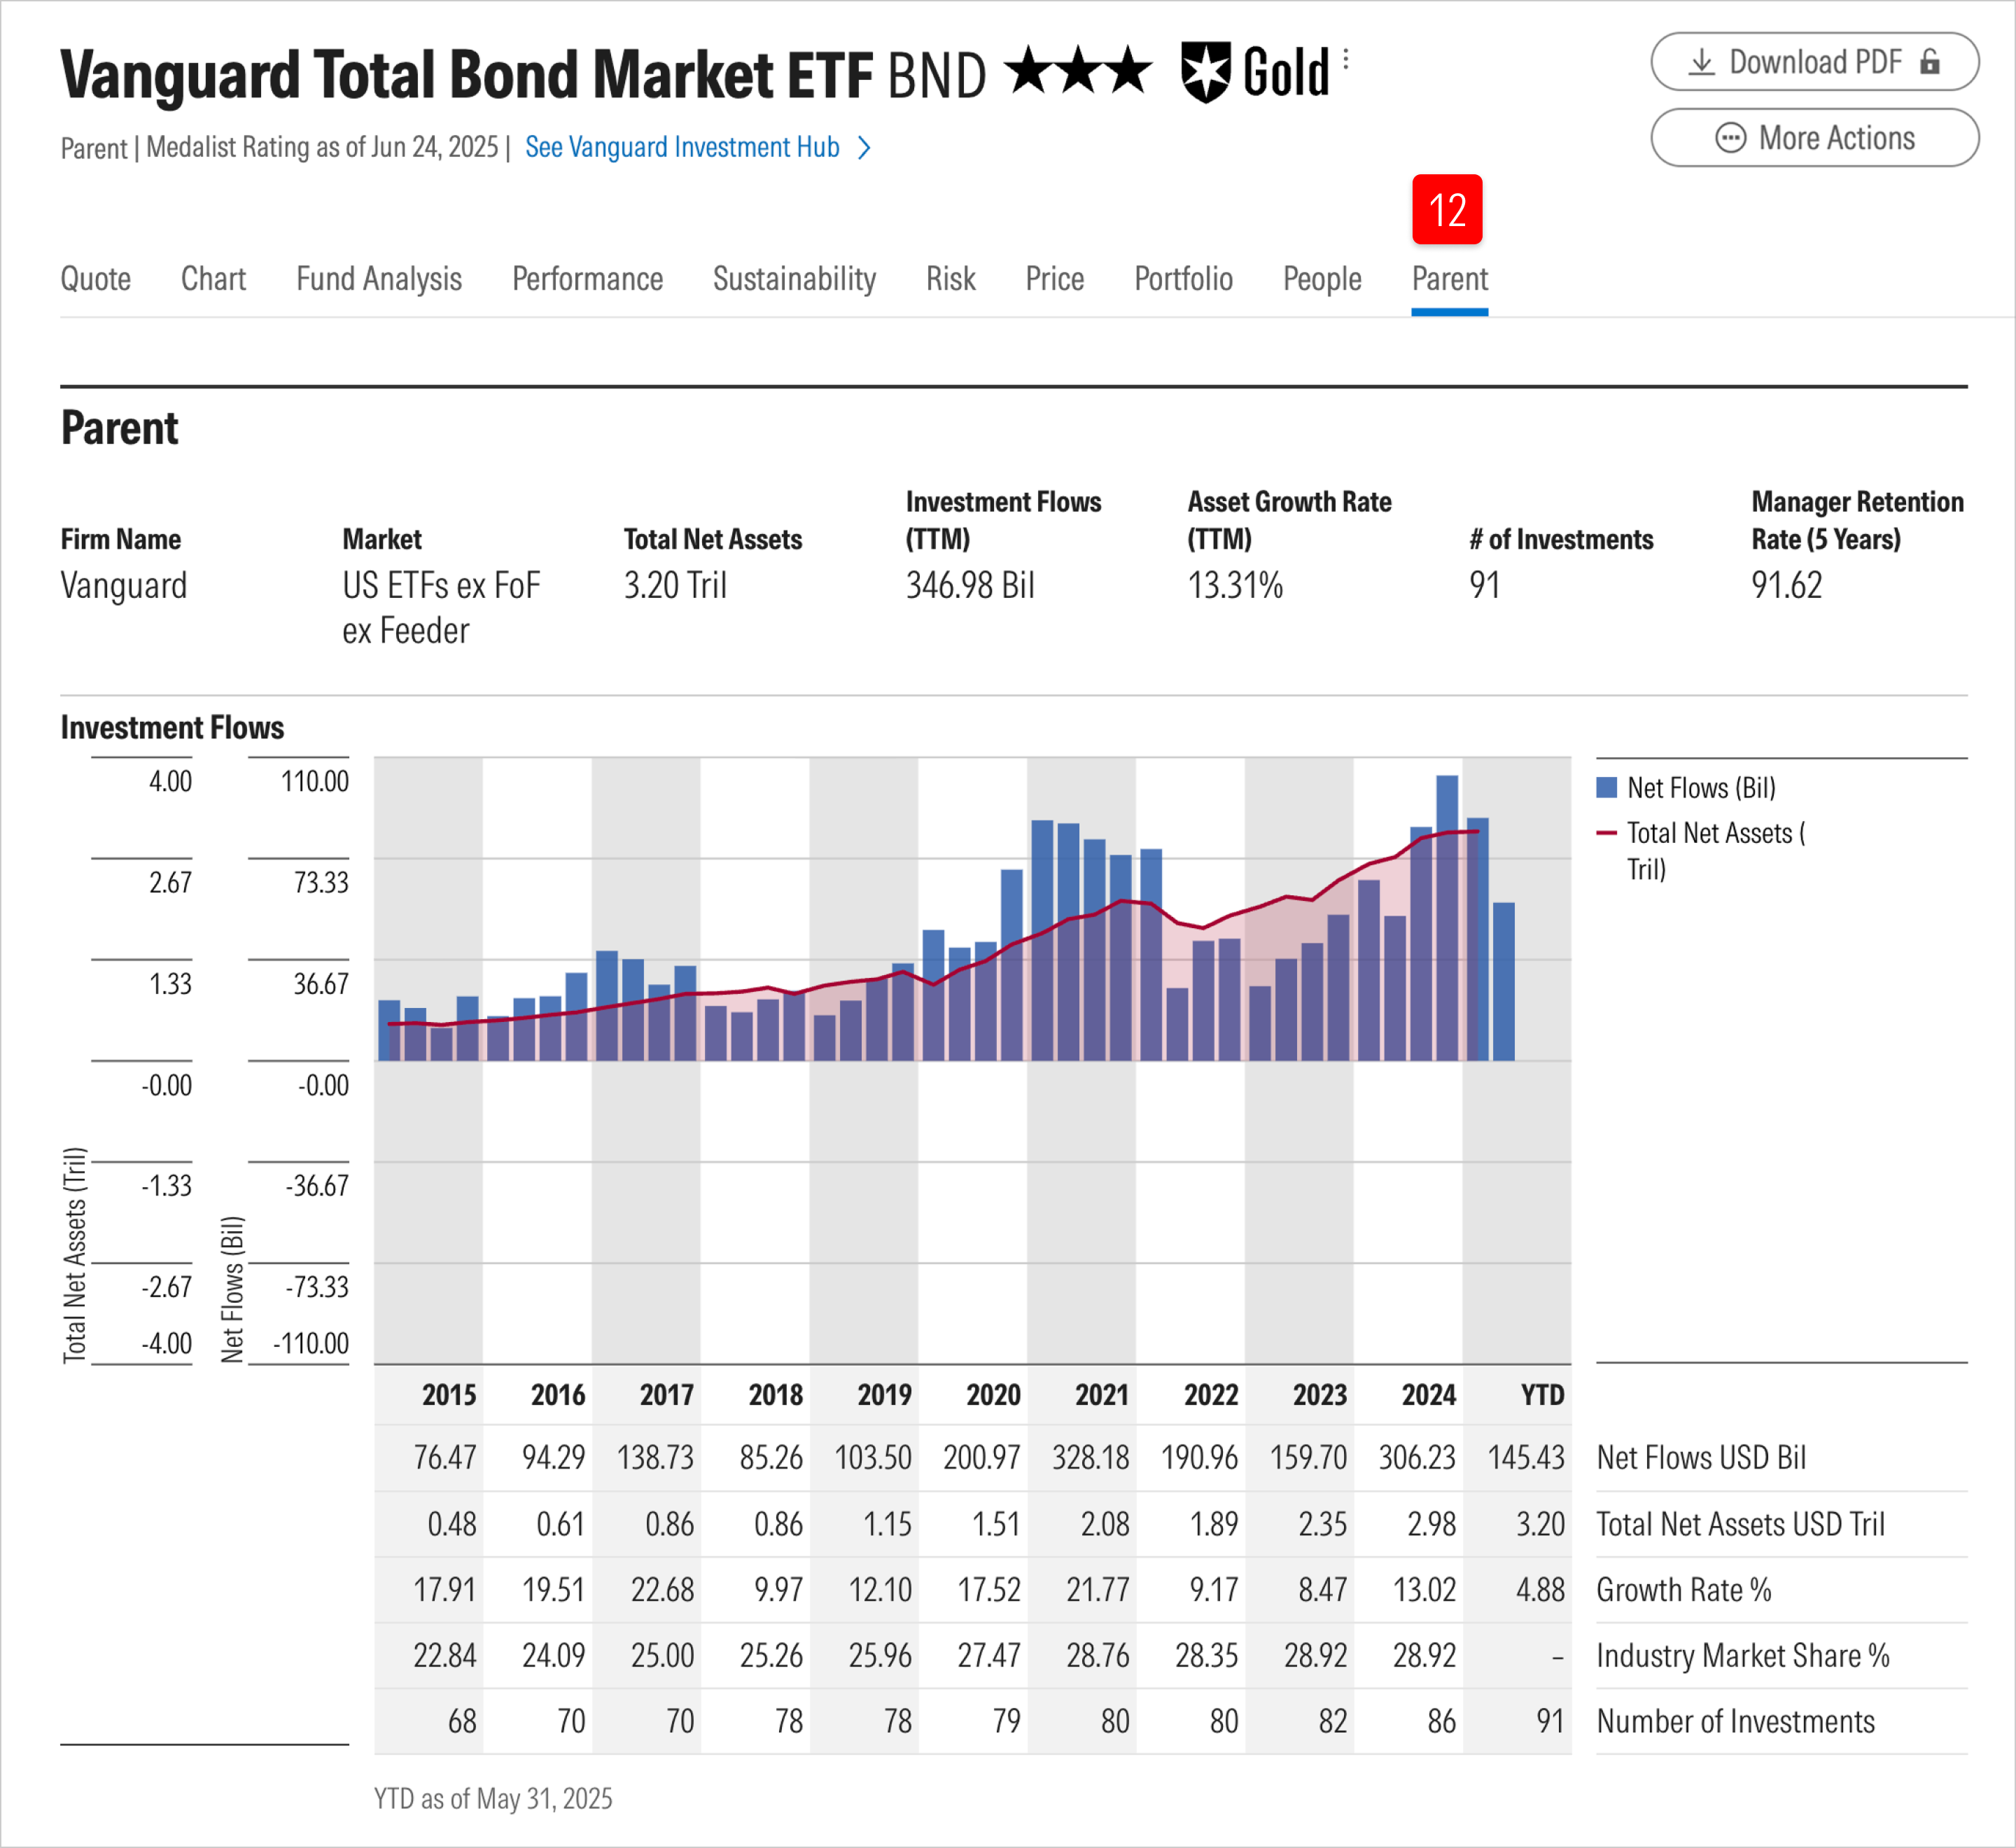Switch to the Price tab
Screen dimensions: 2016x1848
pos(1054,279)
